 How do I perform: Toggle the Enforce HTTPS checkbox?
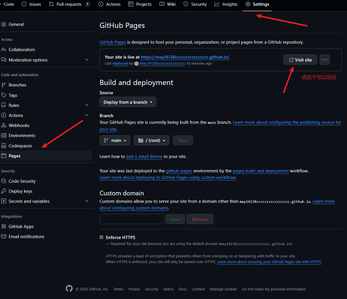[101, 237]
